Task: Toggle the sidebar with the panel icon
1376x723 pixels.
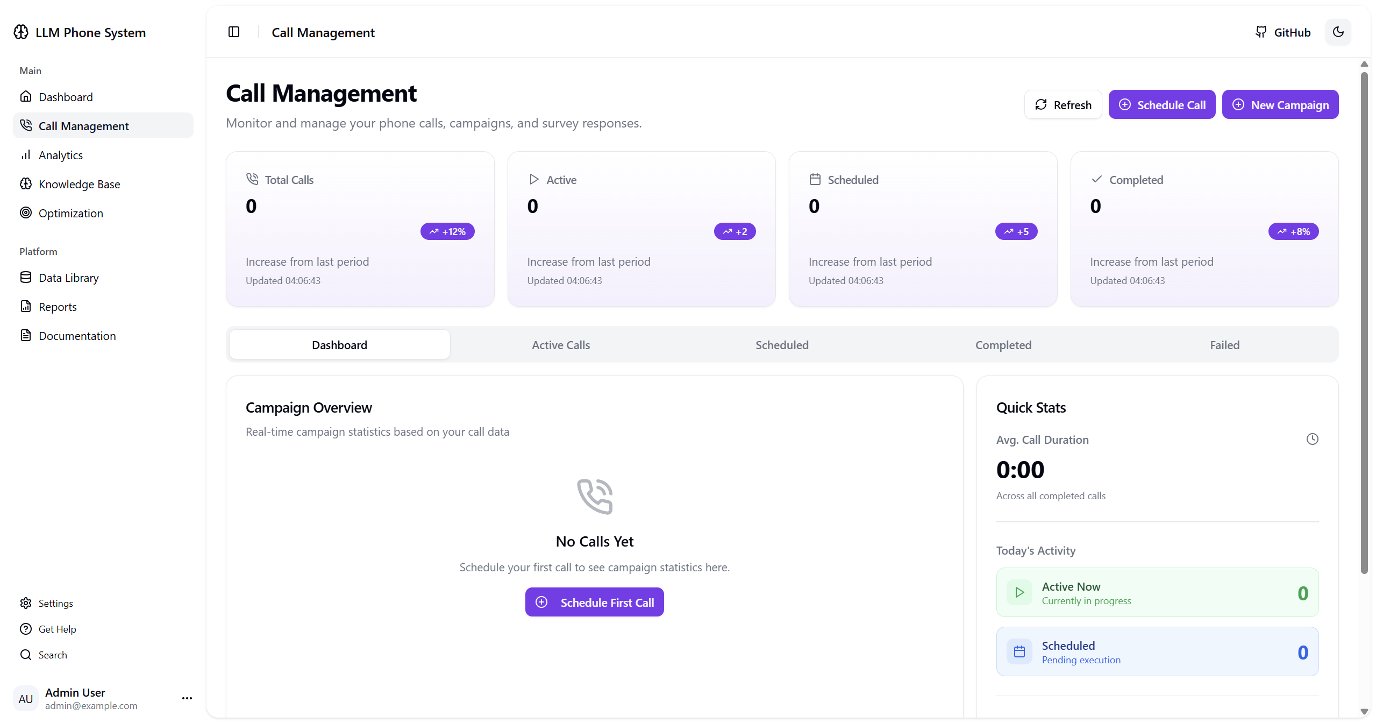Action: pos(234,32)
